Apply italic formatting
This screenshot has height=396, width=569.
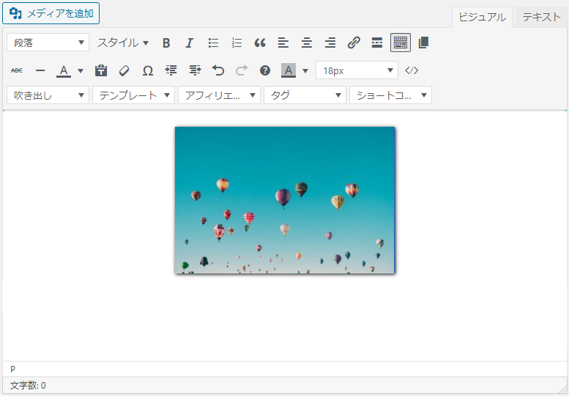click(x=189, y=43)
